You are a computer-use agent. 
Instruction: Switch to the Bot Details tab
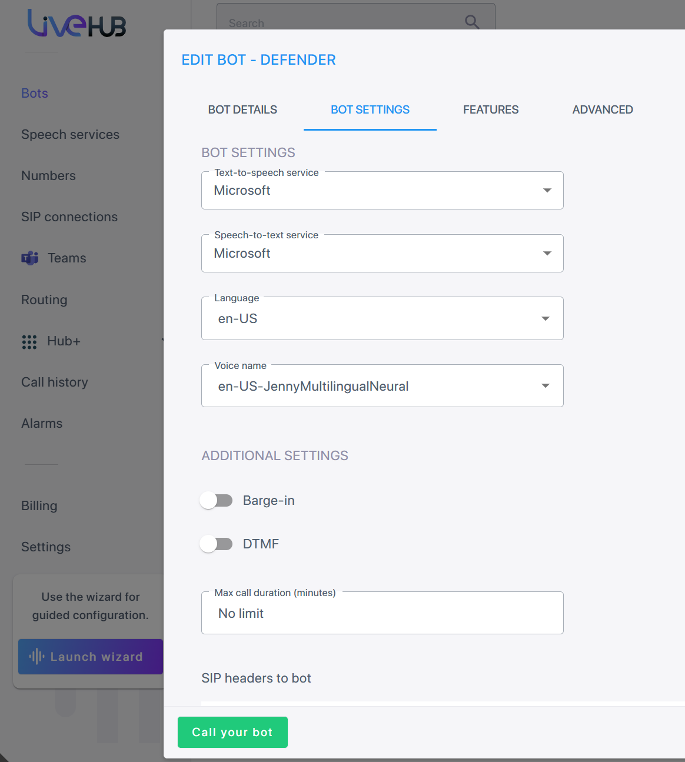(242, 109)
